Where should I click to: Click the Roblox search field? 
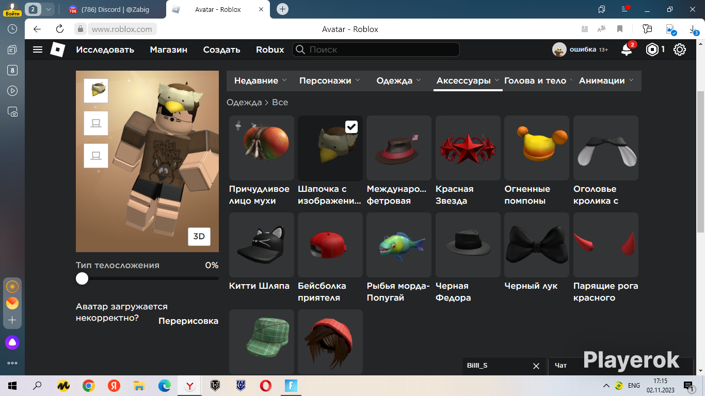(376, 49)
